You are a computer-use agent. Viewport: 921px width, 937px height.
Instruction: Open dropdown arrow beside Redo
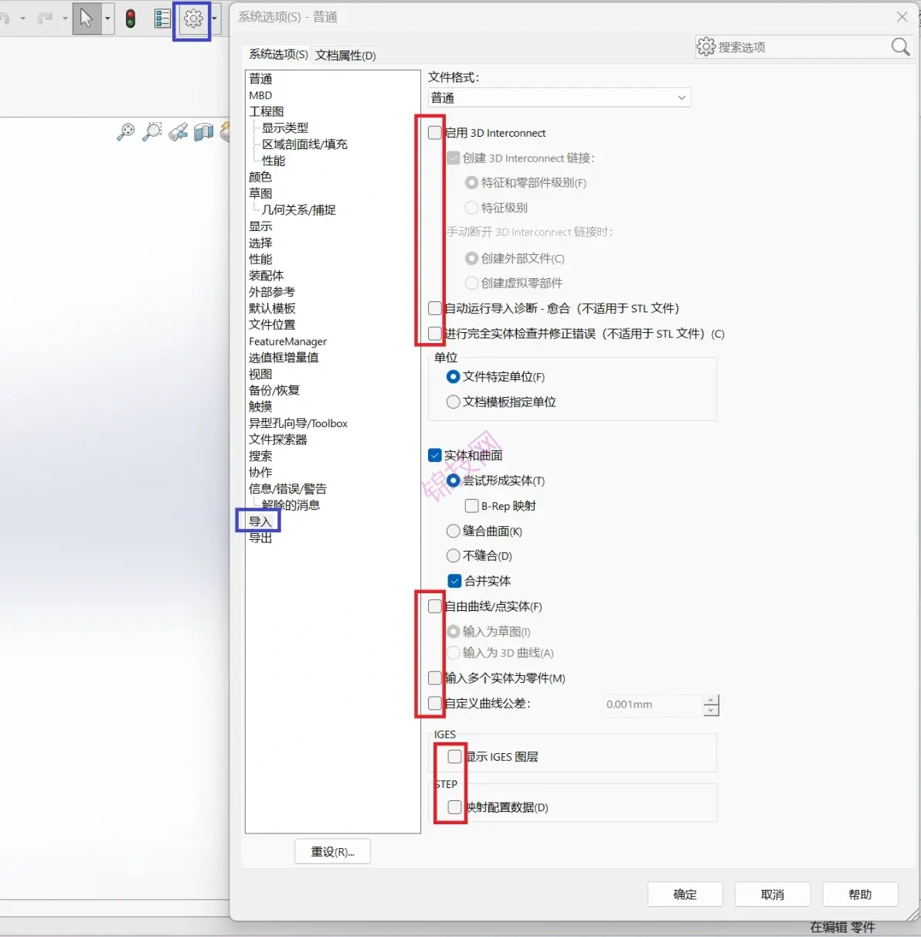point(64,19)
